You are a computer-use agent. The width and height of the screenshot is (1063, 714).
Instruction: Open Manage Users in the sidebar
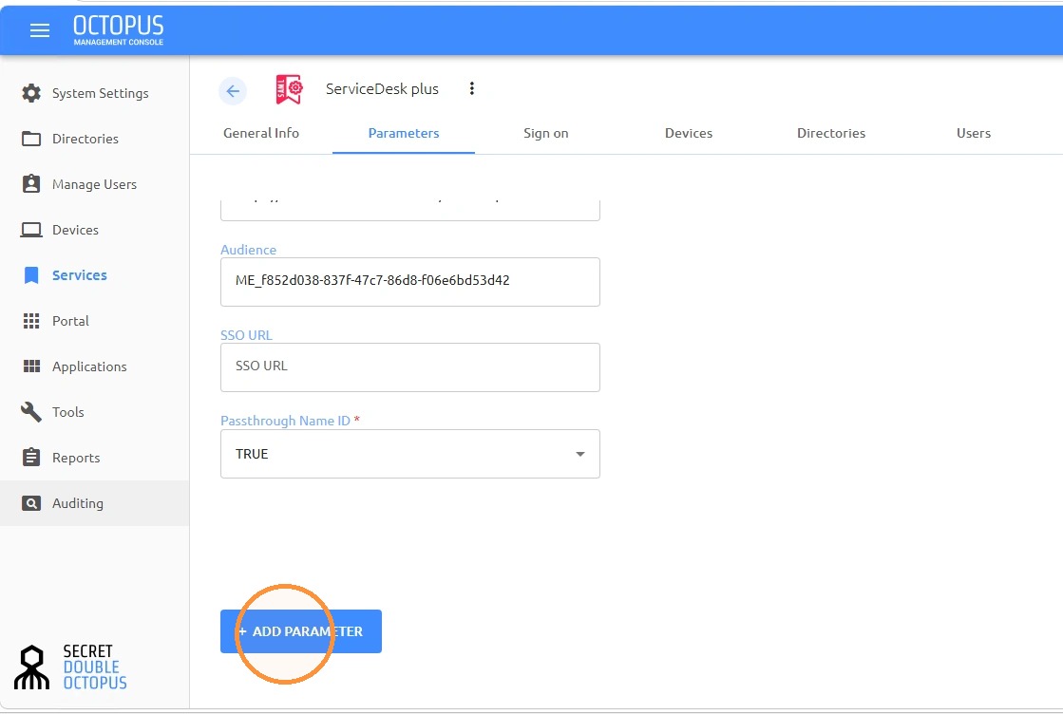click(95, 184)
